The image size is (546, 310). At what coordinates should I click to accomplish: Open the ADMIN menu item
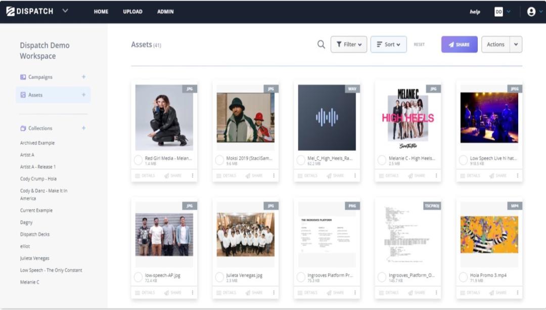coord(165,12)
